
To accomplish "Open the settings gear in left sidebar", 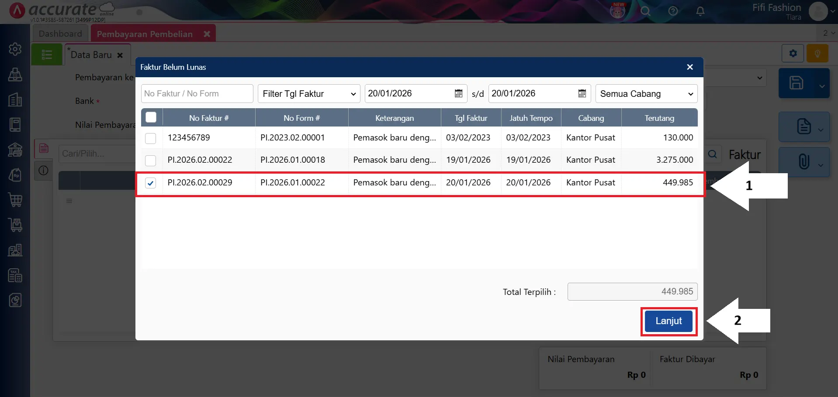I will pyautogui.click(x=15, y=49).
